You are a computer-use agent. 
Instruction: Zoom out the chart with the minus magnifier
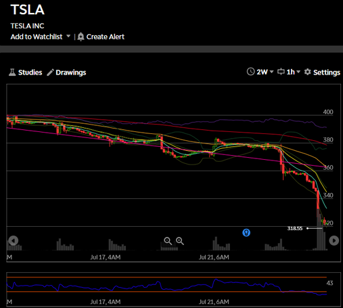(168, 241)
